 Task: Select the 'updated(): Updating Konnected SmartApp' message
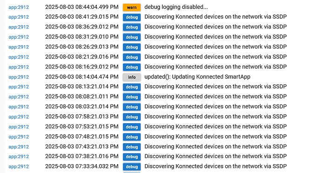click(x=197, y=77)
